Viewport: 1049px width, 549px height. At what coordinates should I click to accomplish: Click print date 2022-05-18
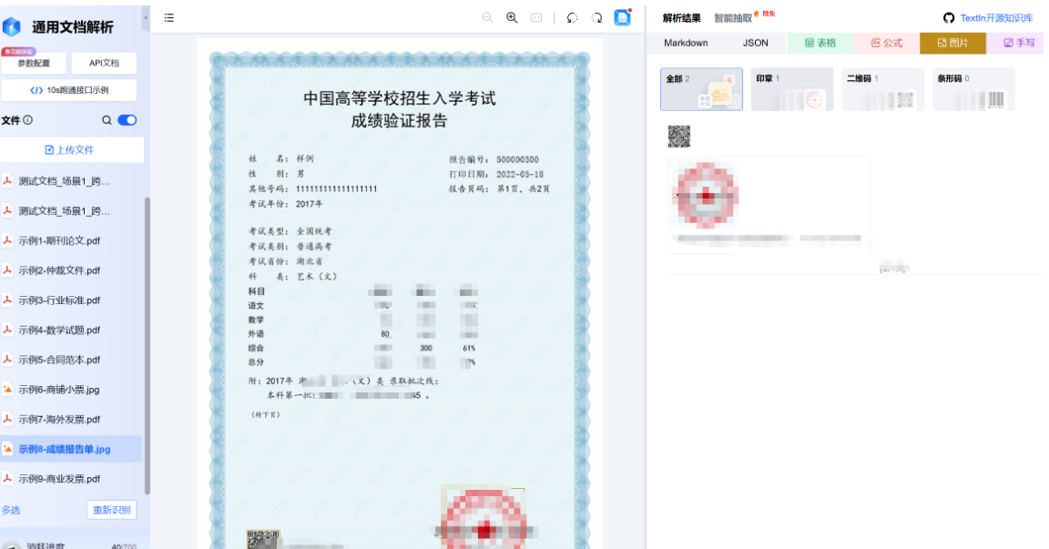coord(520,175)
